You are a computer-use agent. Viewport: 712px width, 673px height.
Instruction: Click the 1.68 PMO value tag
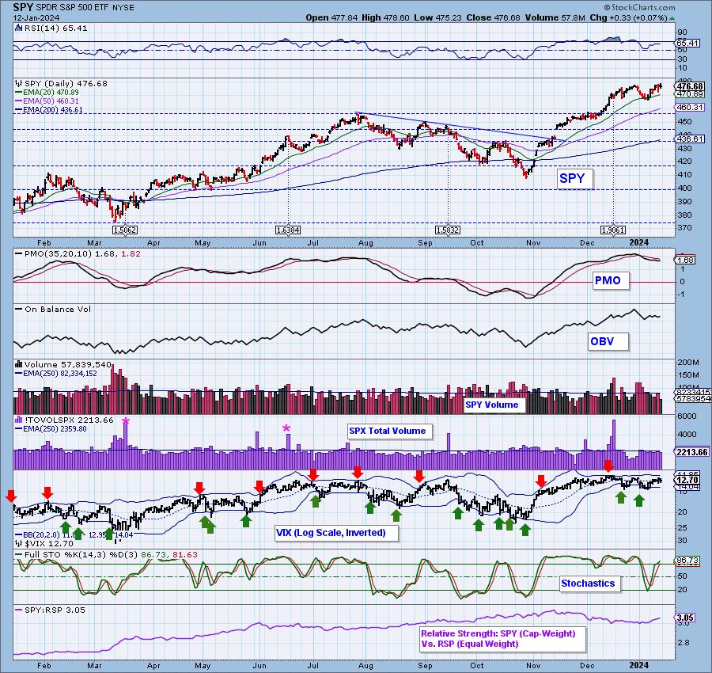pyautogui.click(x=685, y=260)
